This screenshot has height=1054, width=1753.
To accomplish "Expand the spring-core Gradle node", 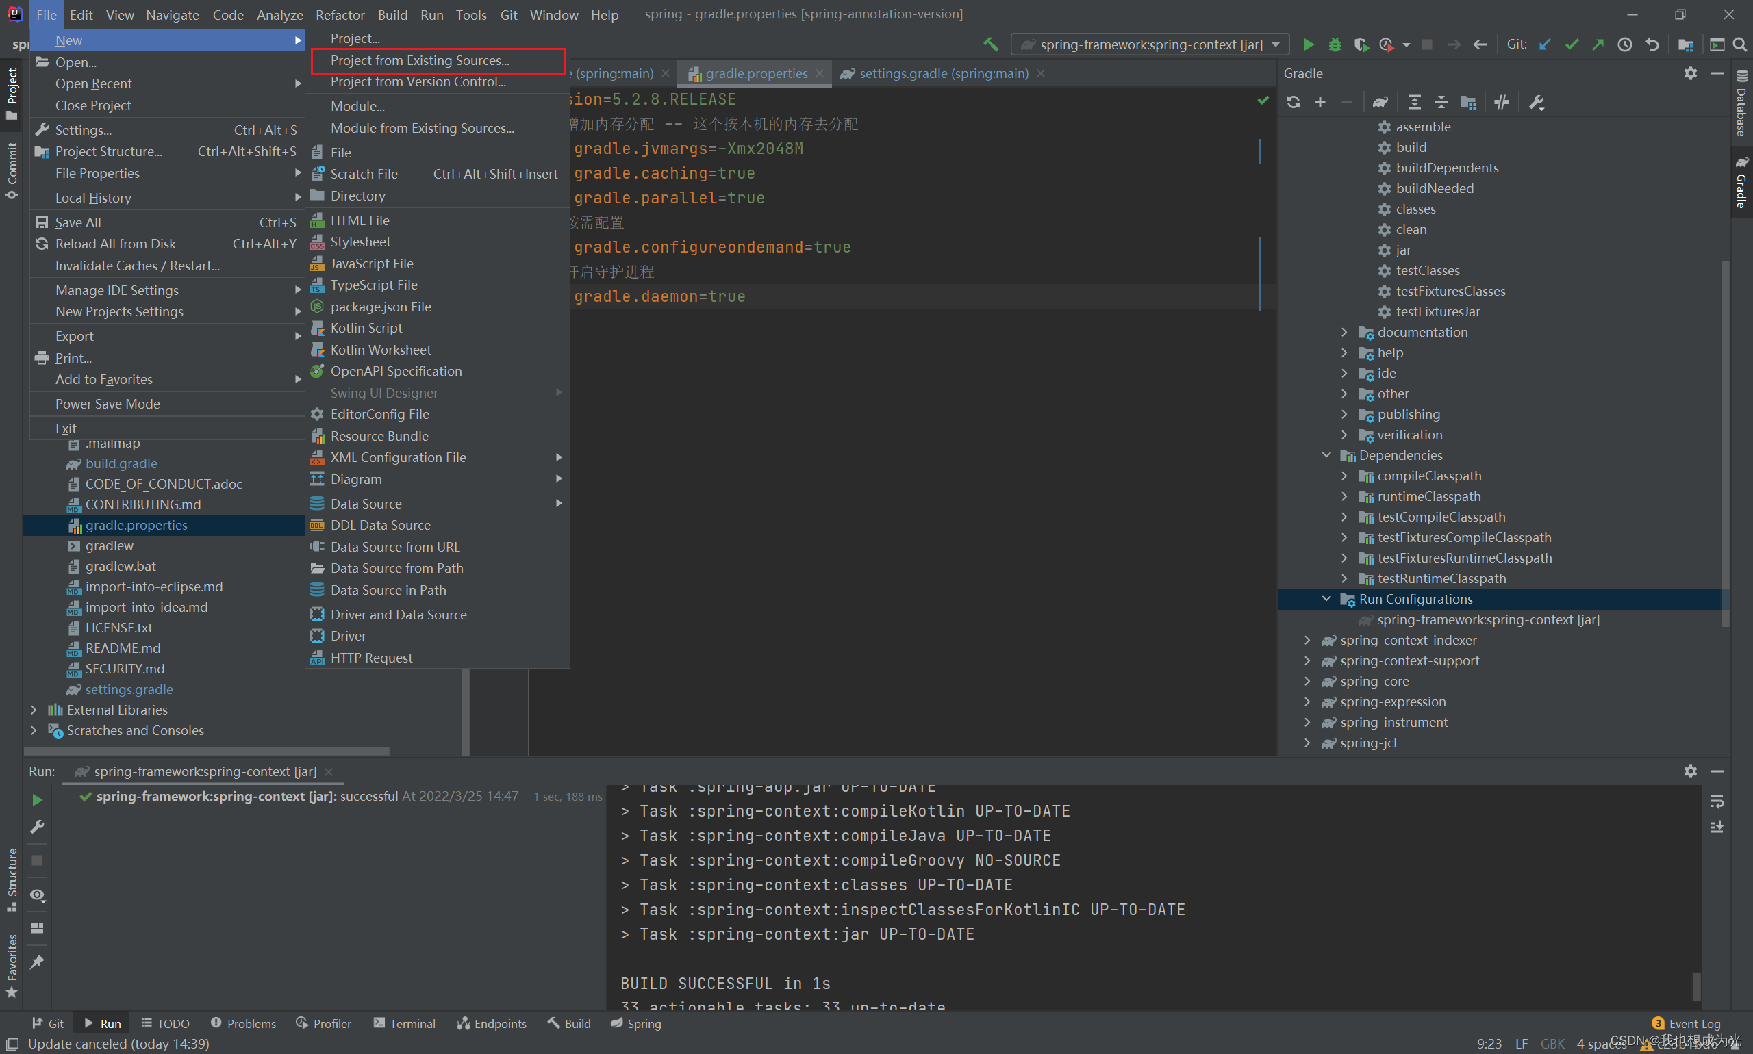I will (x=1307, y=681).
